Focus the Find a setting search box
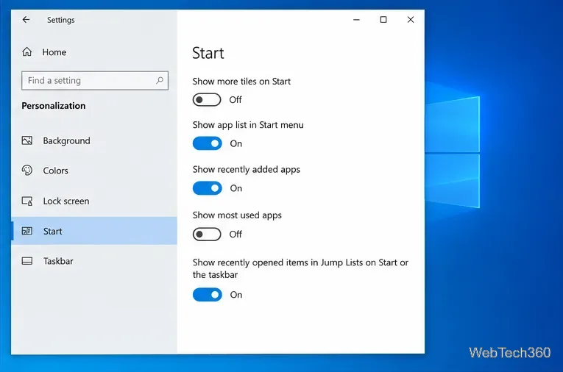Viewport: 563px width, 372px height. pyautogui.click(x=95, y=80)
